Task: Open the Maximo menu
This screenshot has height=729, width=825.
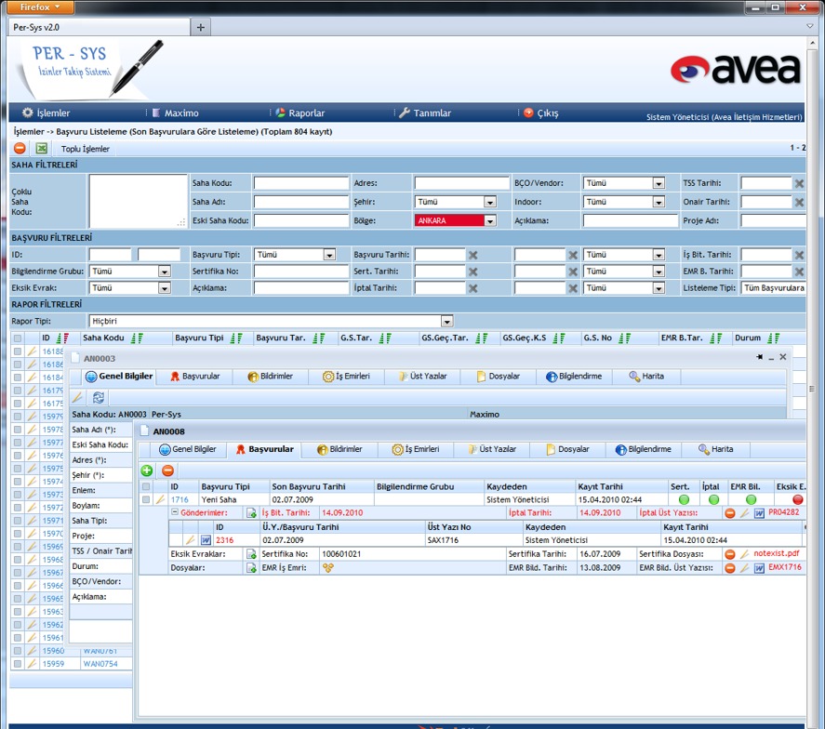Action: click(175, 113)
